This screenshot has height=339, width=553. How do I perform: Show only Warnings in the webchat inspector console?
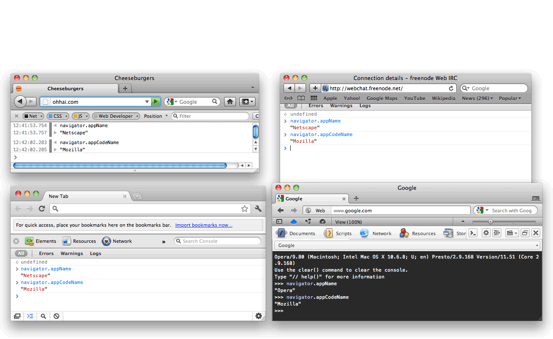341,106
